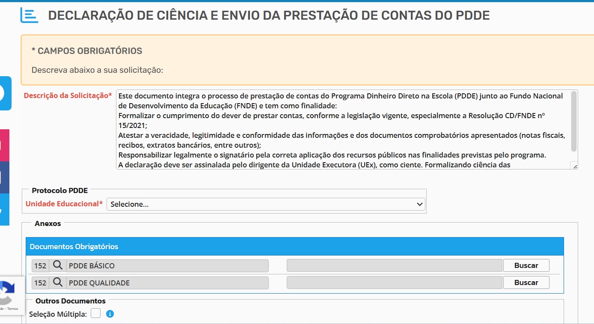Viewport: 594px width, 324px height.
Task: Click the description textarea resize handle
Action: (575, 166)
